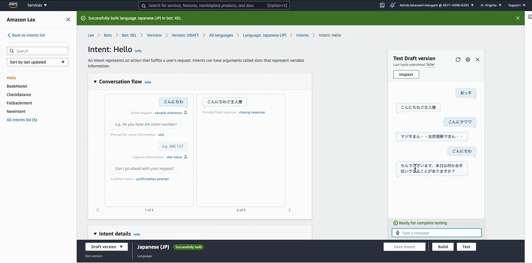The height and width of the screenshot is (263, 532).
Task: Click user icon beside sample utterance
Action: pyautogui.click(x=185, y=113)
